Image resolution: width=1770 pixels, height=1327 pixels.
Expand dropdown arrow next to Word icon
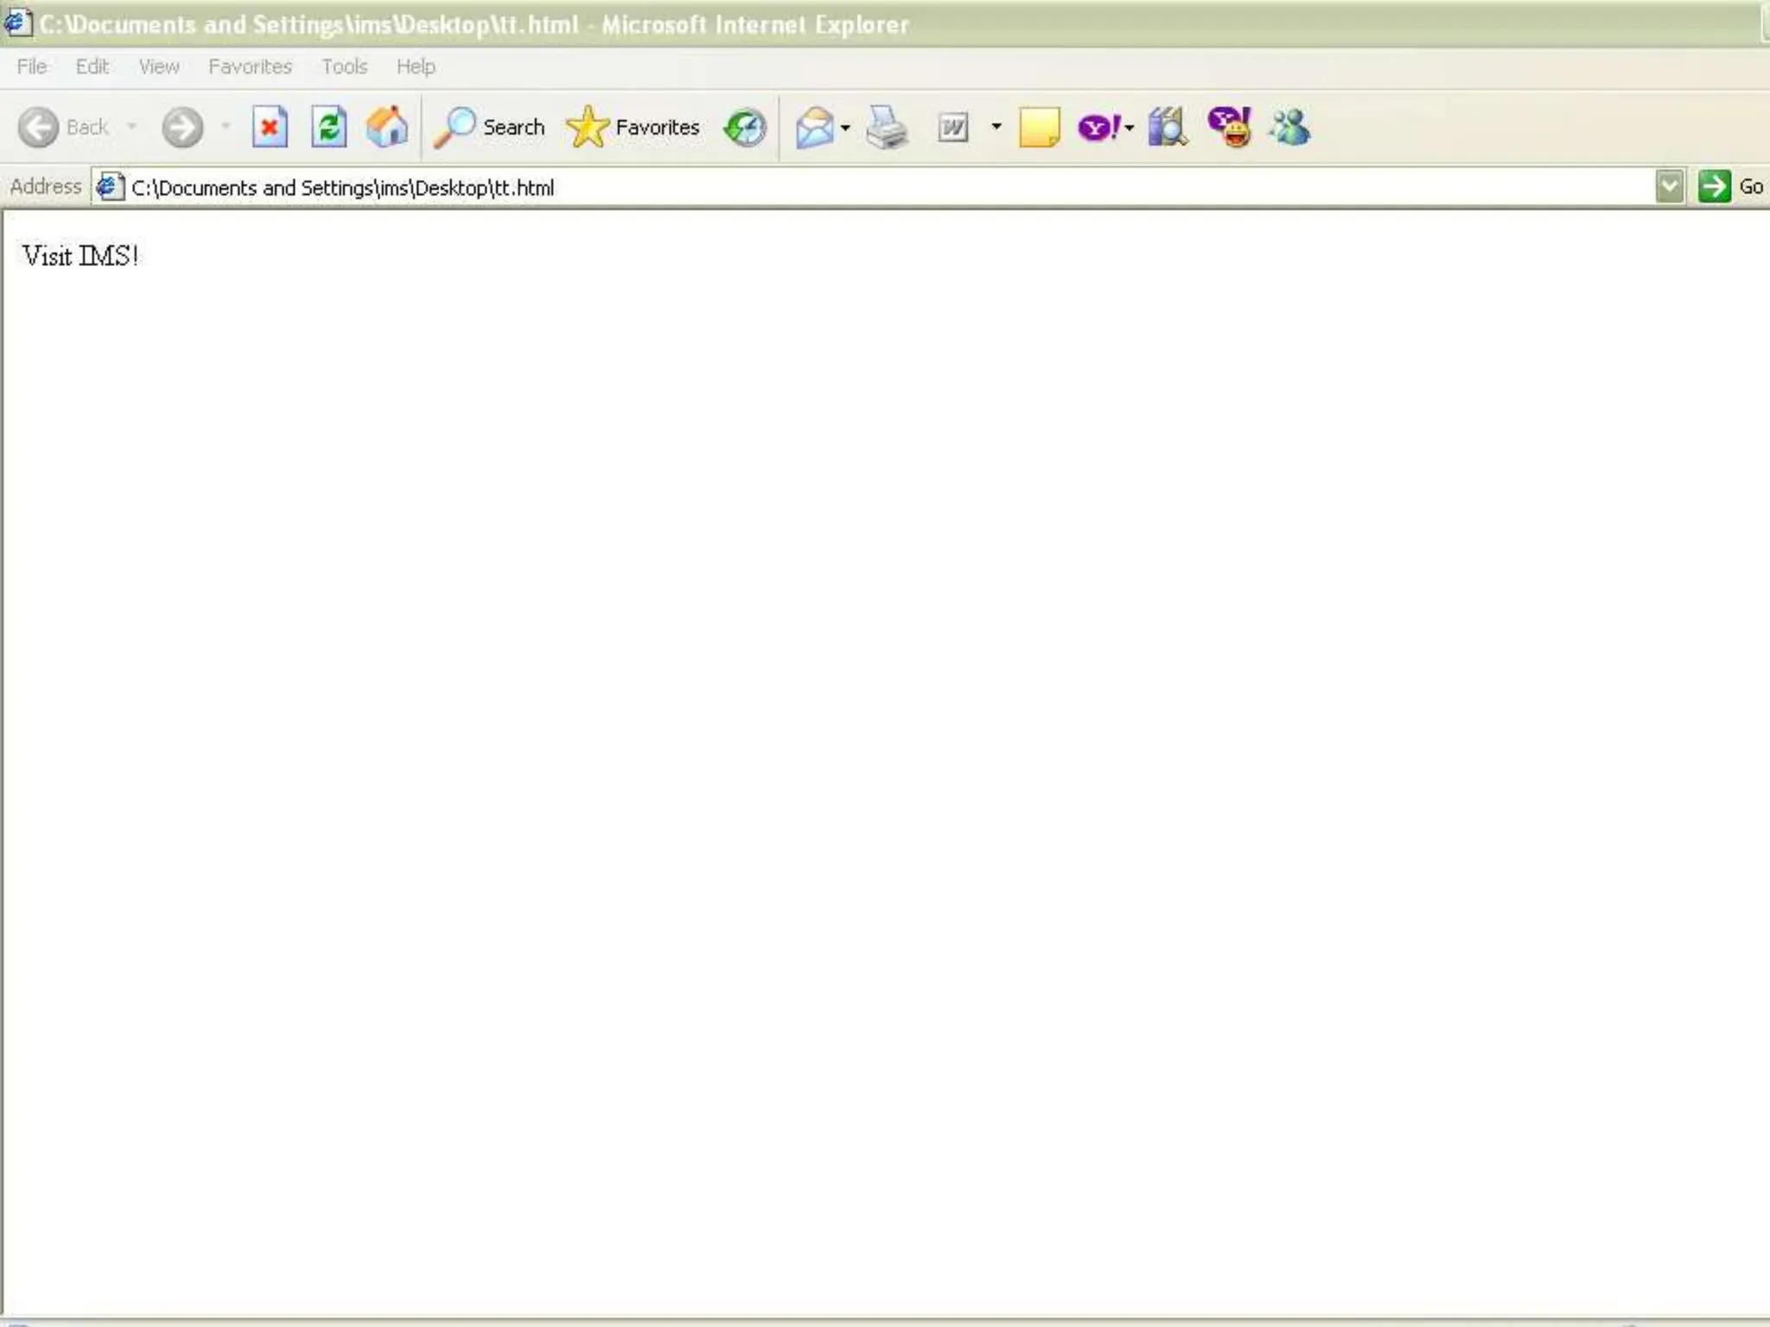coord(996,127)
